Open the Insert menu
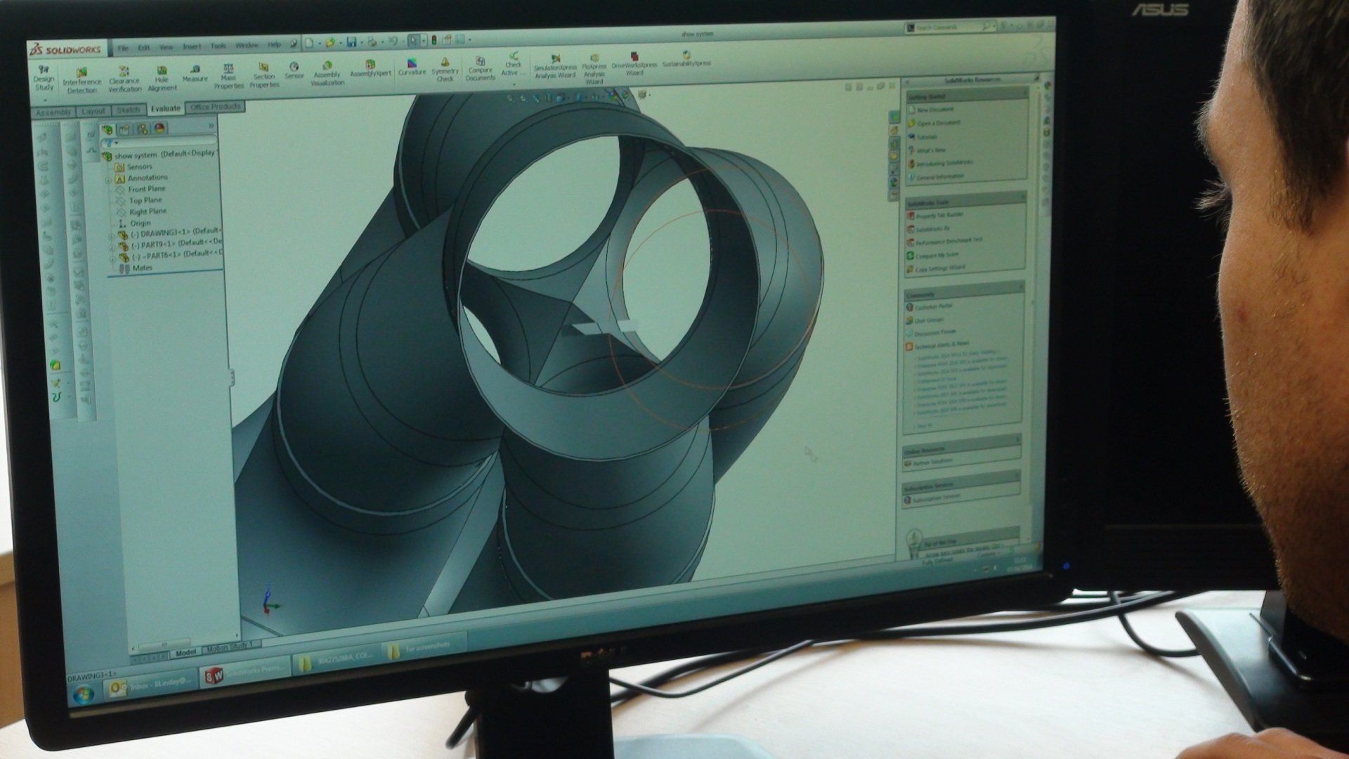The image size is (1349, 759). pyautogui.click(x=192, y=46)
